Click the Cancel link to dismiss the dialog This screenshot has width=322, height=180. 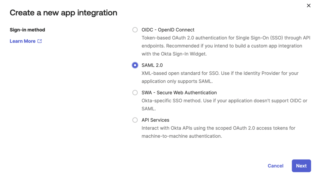(275, 166)
